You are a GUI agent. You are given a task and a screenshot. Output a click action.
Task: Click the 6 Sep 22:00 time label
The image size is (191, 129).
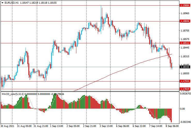(x=139, y=126)
